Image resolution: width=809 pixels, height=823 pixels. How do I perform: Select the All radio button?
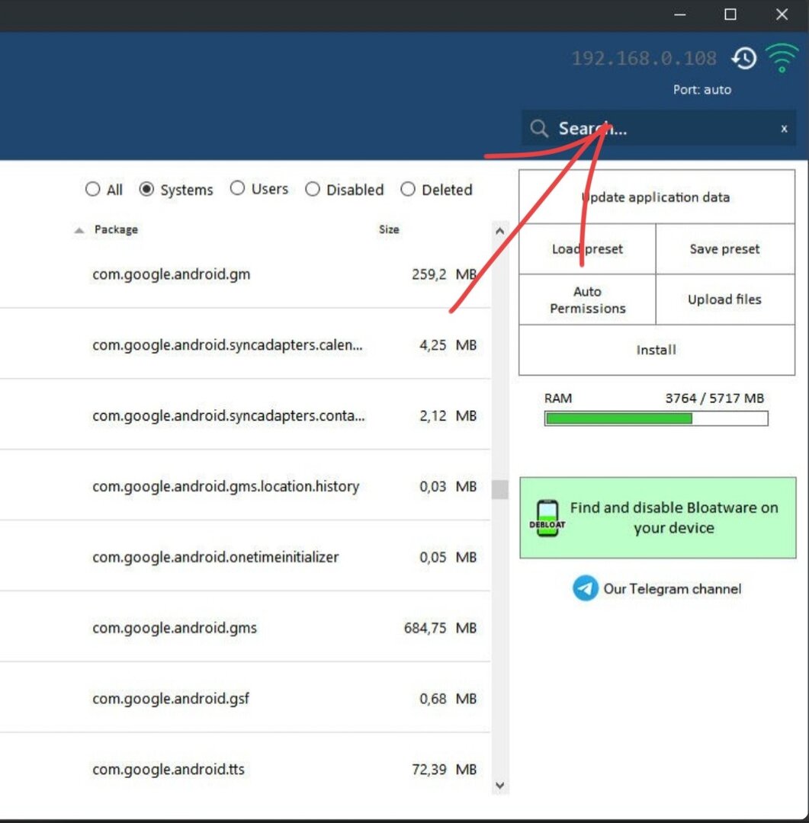click(93, 190)
